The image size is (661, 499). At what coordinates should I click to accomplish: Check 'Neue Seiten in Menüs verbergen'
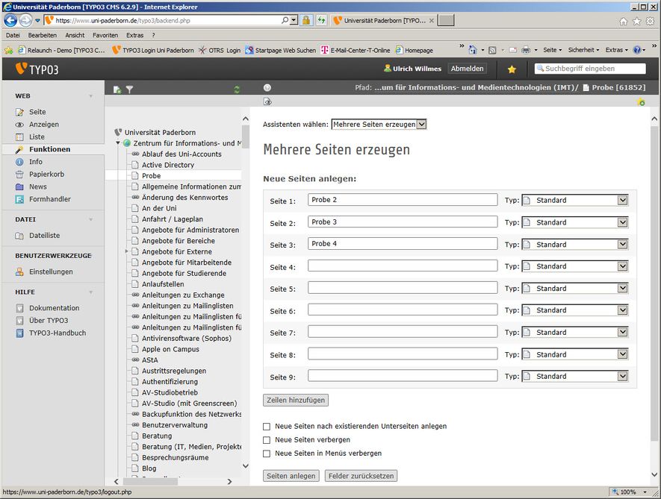pyautogui.click(x=267, y=454)
